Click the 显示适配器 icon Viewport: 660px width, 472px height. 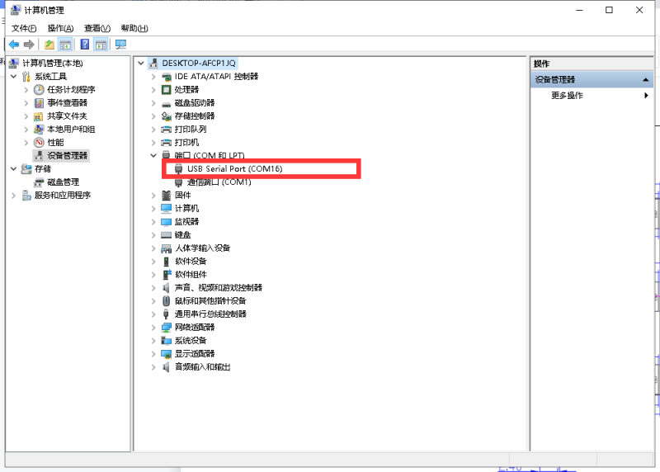point(167,354)
